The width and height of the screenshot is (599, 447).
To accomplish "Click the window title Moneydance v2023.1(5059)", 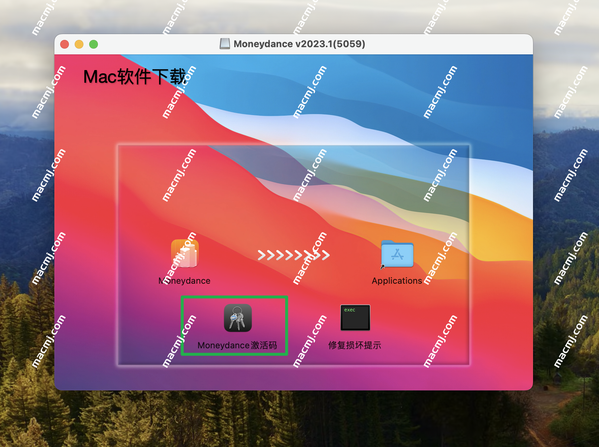I will [x=299, y=44].
